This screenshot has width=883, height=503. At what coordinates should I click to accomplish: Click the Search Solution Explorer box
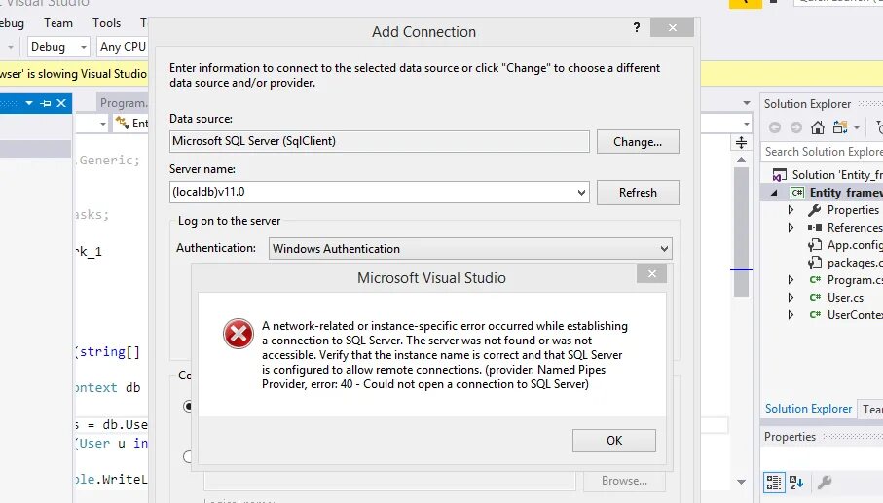822,152
